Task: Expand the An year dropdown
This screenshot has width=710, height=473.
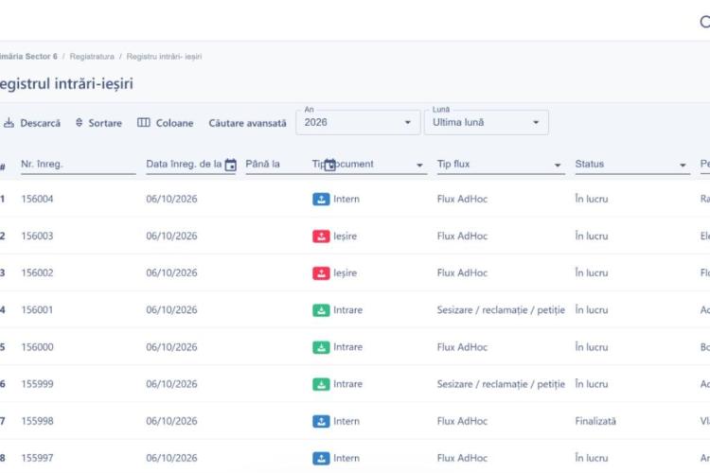Action: tap(358, 122)
